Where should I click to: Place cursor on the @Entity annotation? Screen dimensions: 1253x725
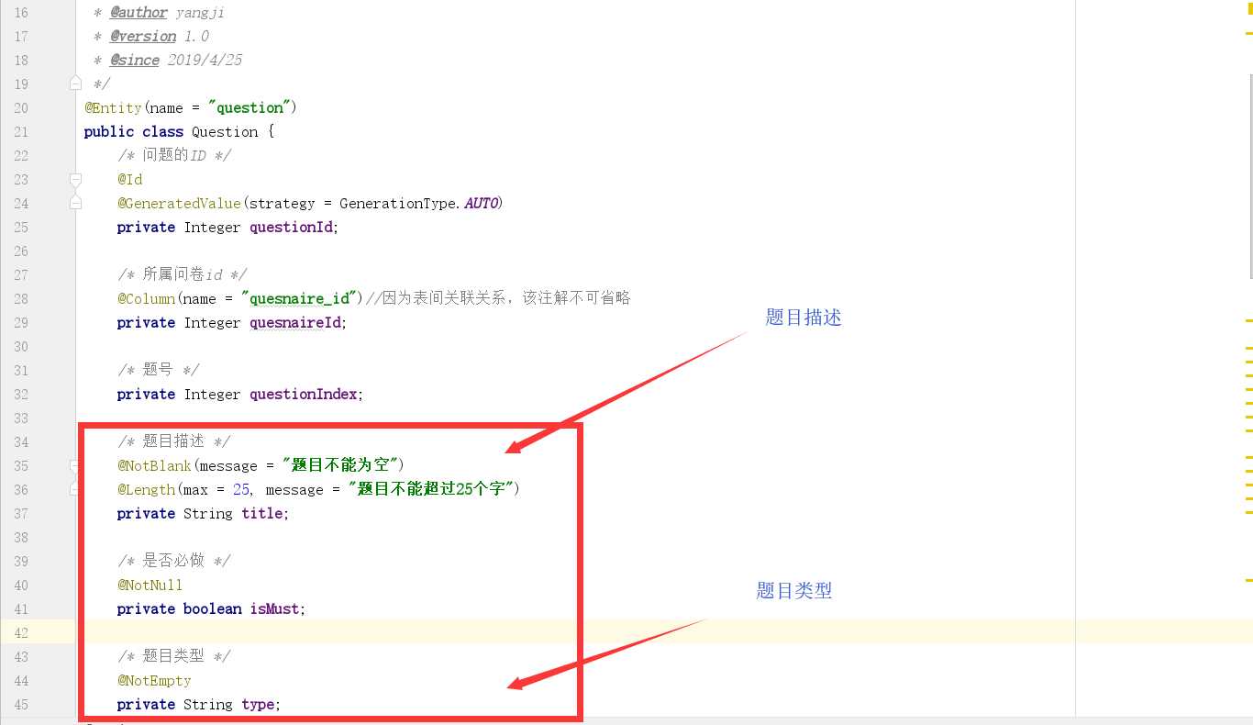tap(113, 107)
